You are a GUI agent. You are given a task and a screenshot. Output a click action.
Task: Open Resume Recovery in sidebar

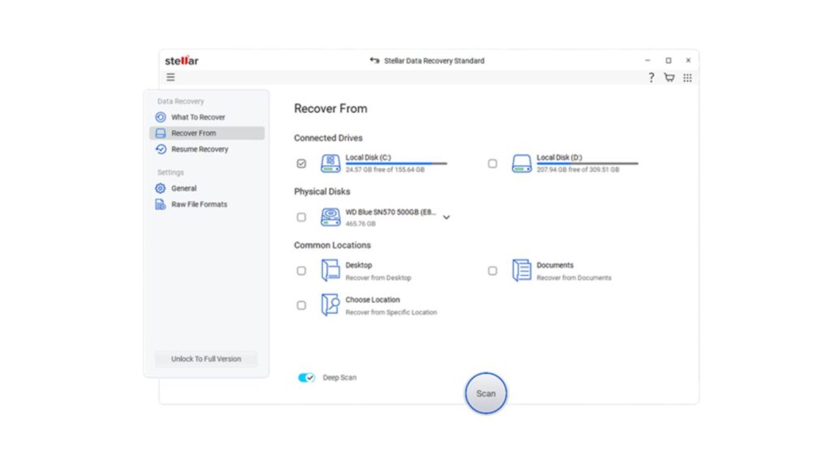pos(207,149)
